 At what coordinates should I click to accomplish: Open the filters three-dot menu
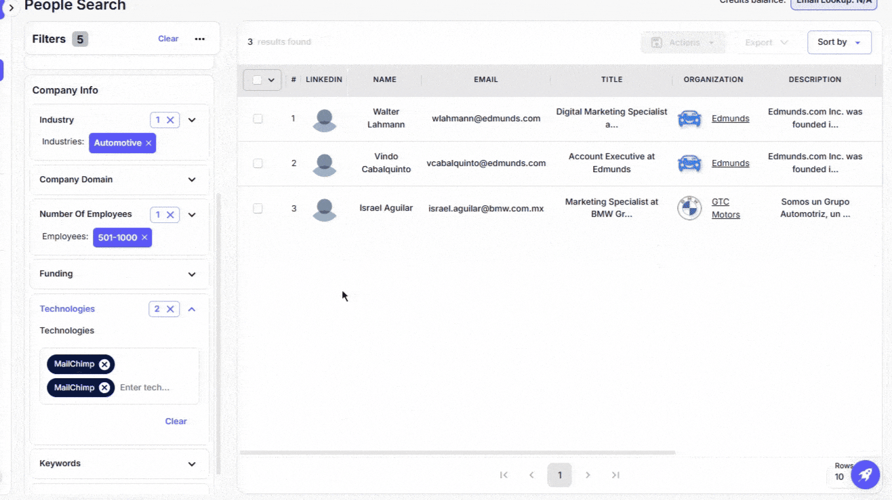(199, 39)
